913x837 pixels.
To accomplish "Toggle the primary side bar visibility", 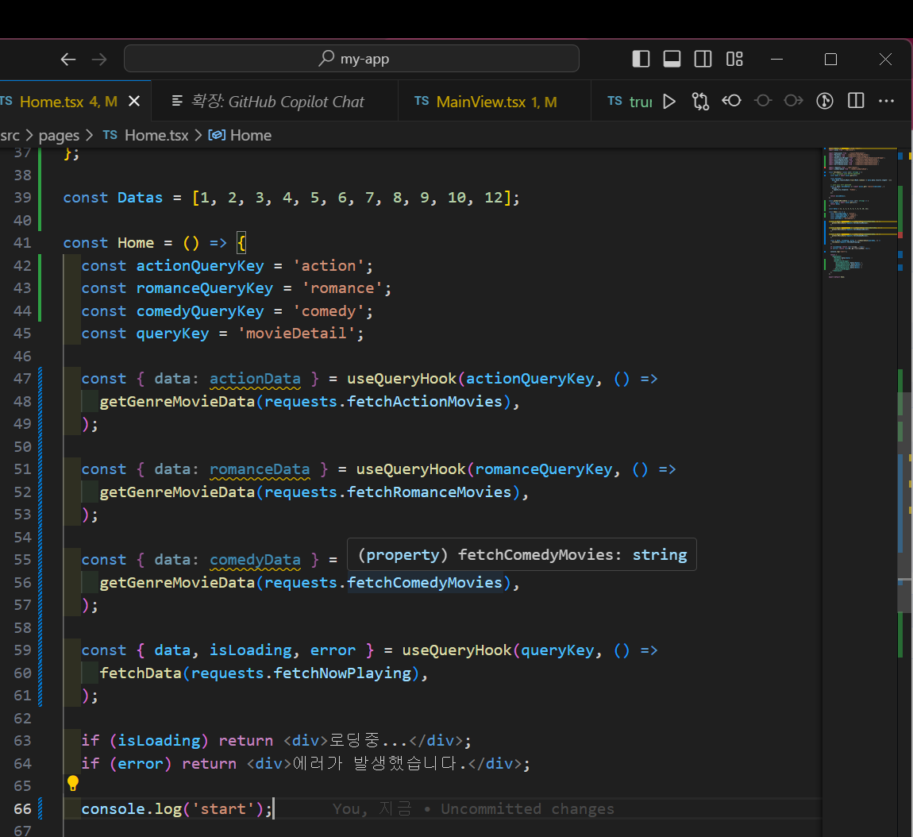I will click(641, 59).
